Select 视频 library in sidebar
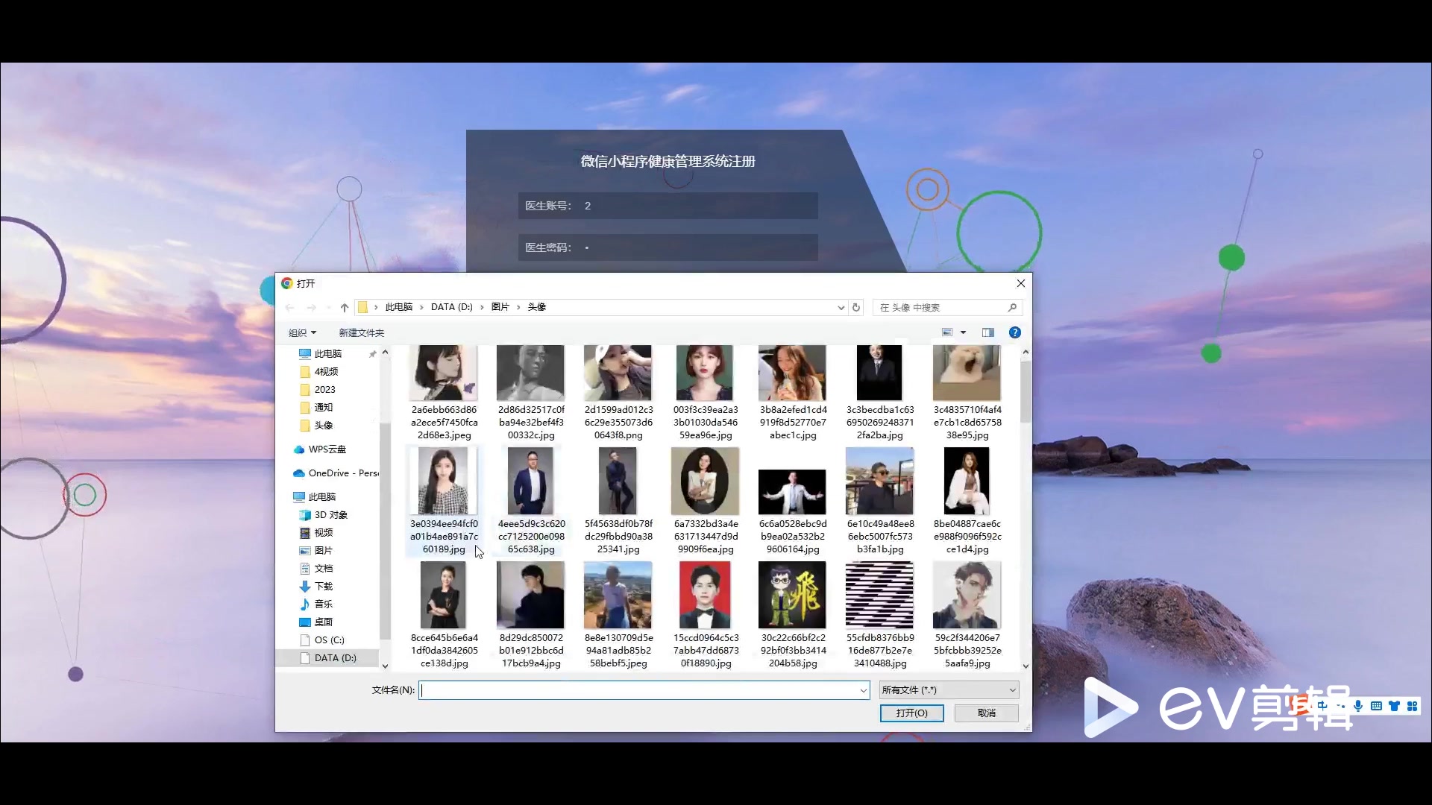This screenshot has height=805, width=1432. tap(323, 532)
